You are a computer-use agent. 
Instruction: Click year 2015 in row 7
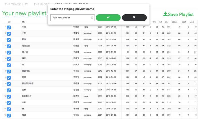[100, 65]
